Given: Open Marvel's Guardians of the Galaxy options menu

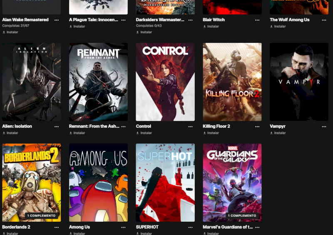Looking at the screenshot, I should pos(257,227).
